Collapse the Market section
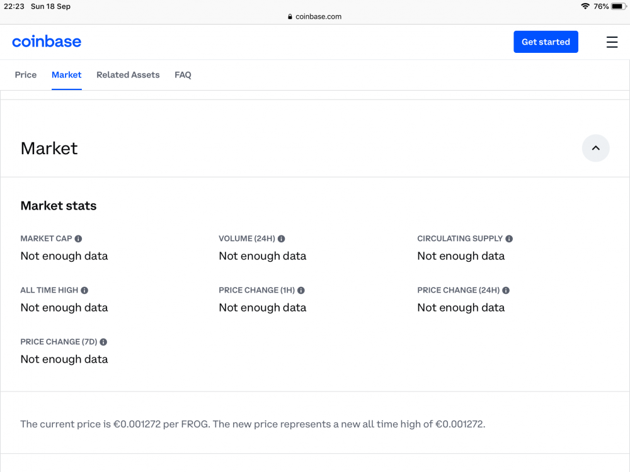Screen dimensions: 630x472 [x=595, y=149]
